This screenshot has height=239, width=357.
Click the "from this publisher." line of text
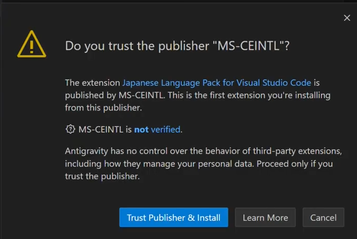tap(103, 108)
